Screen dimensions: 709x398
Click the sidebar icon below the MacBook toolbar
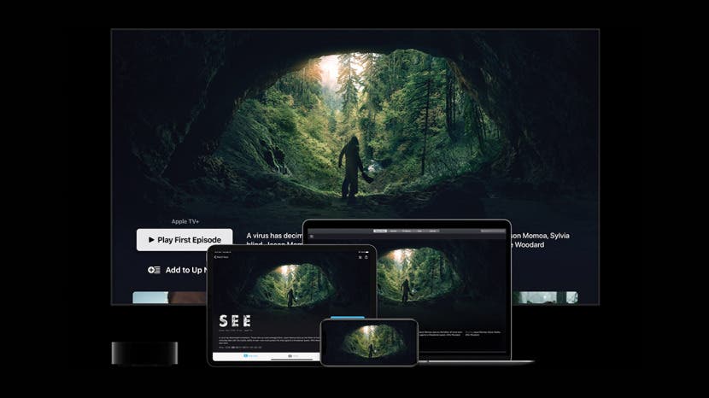(312, 236)
